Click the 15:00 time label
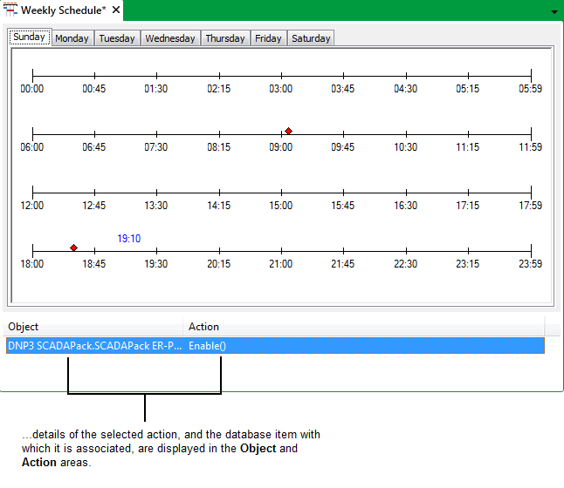This screenshot has width=564, height=488. 281,206
